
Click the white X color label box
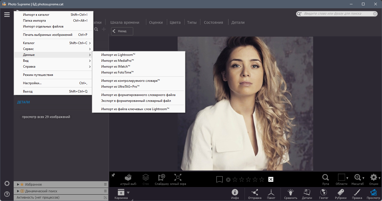point(271,179)
